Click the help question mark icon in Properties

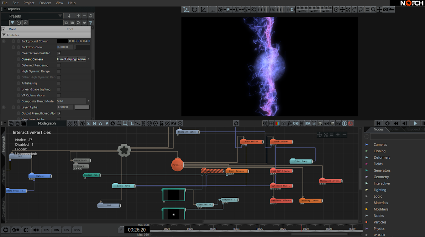point(91,23)
